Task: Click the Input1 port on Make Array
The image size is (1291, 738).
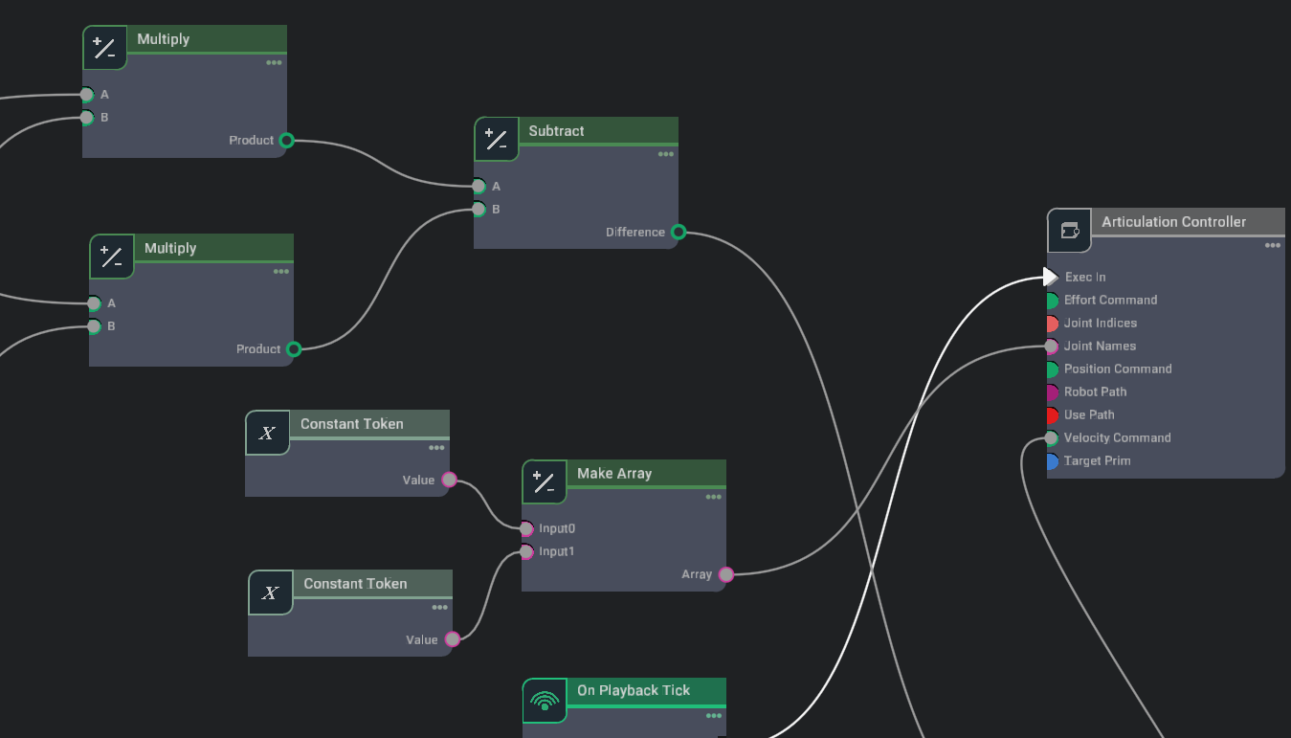Action: coord(526,551)
